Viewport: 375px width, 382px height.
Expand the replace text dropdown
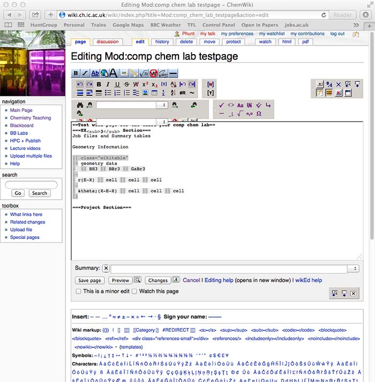tap(162, 122)
